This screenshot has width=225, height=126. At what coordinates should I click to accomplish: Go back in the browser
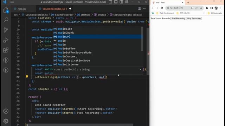click(153, 8)
